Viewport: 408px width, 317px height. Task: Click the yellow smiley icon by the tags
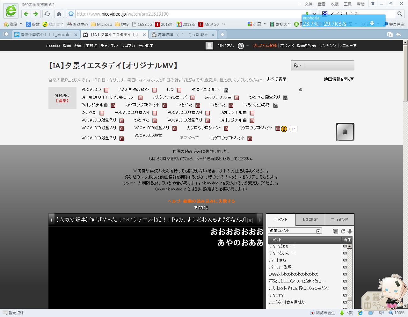pos(284,129)
